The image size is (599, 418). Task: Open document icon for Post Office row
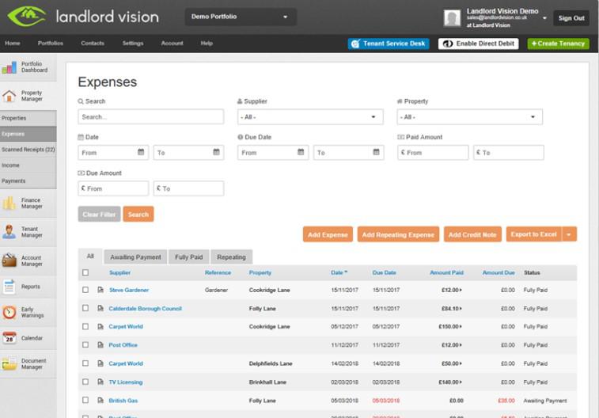(x=100, y=345)
